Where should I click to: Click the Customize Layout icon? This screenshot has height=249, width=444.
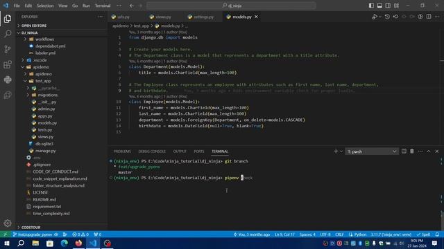396,6
